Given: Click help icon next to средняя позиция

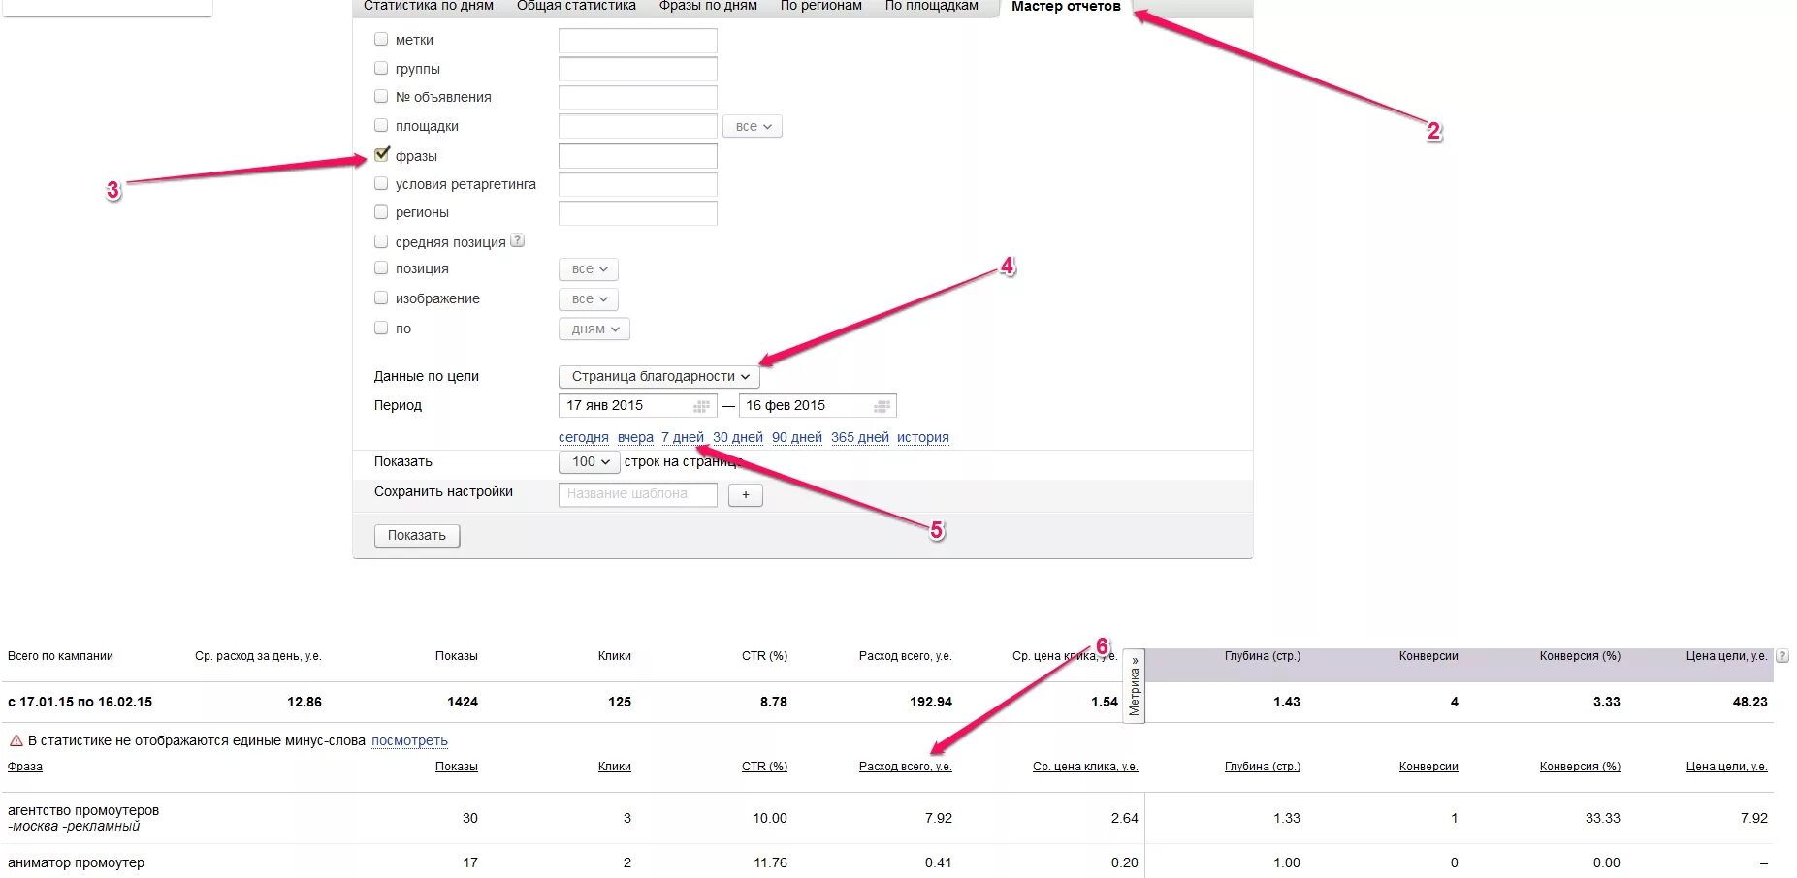Looking at the screenshot, I should pyautogui.click(x=518, y=240).
